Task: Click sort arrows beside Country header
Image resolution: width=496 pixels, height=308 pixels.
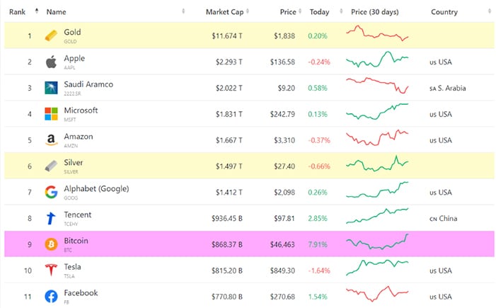Action: pyautogui.click(x=490, y=11)
